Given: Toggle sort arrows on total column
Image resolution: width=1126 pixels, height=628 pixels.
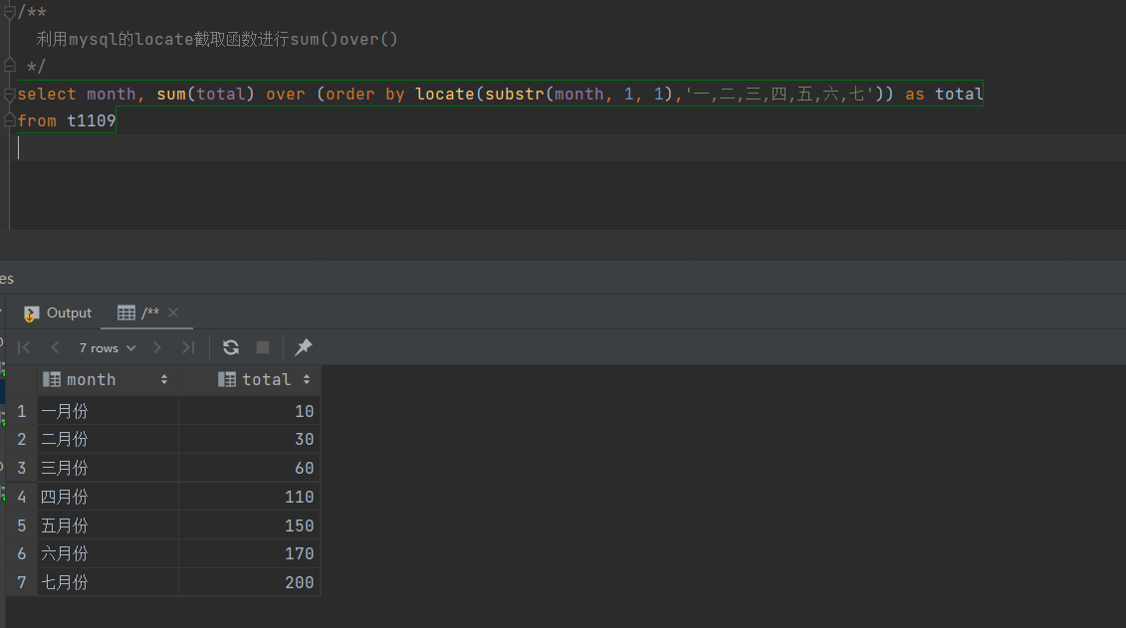Looking at the screenshot, I should pyautogui.click(x=307, y=379).
